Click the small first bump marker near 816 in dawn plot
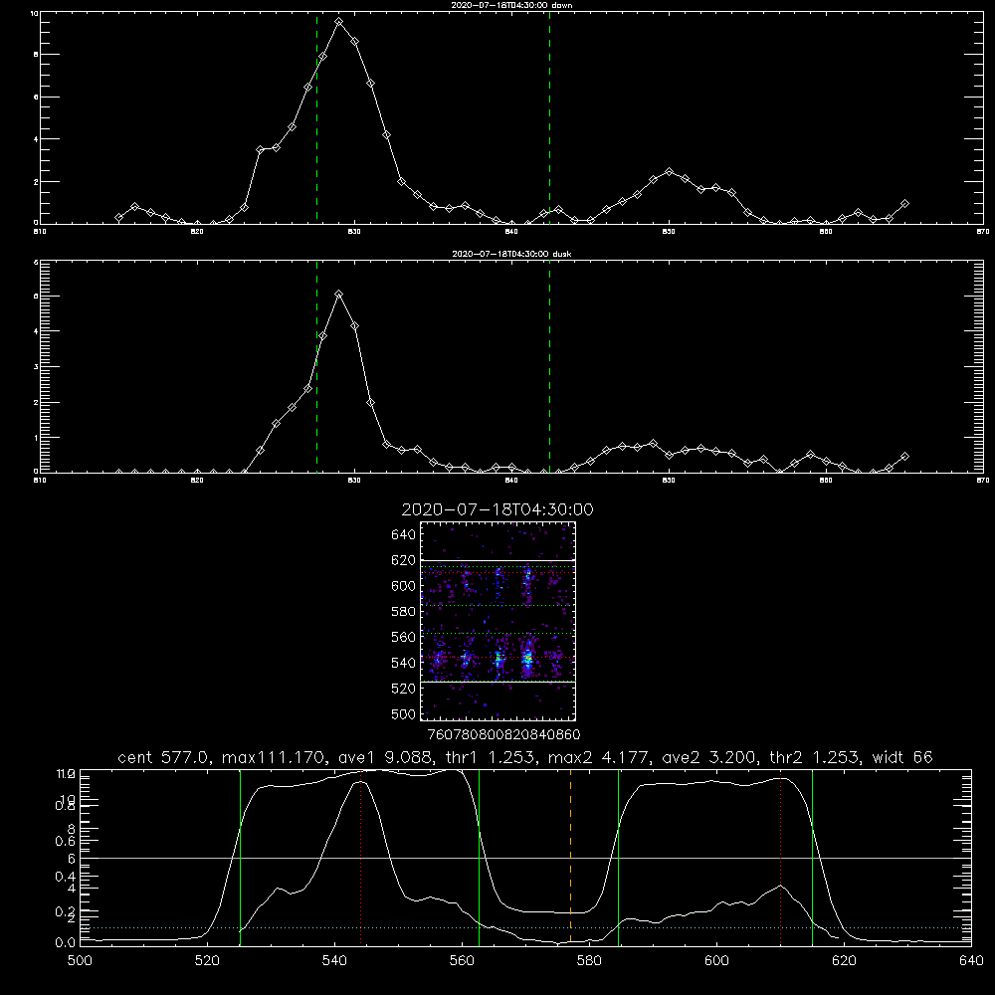Screen dimensions: 995x995 [x=134, y=207]
